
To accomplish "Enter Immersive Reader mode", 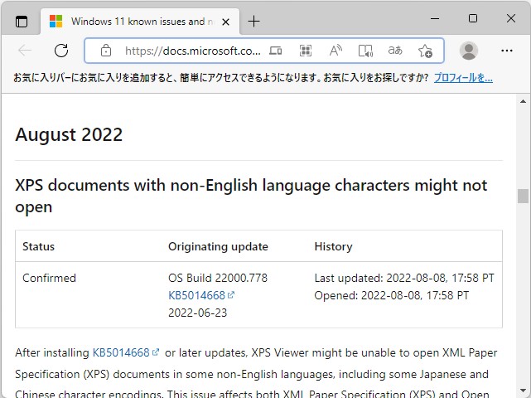I will [365, 51].
